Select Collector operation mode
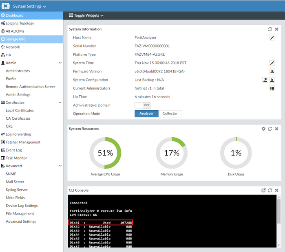 170,114
